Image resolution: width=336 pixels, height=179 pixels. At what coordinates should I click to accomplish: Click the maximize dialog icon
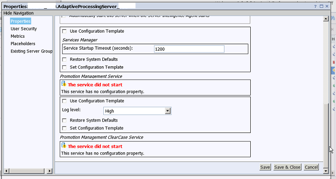(x=321, y=6)
